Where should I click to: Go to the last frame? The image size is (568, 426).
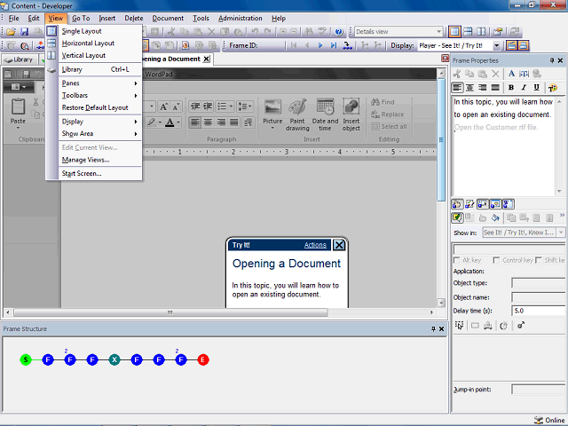(334, 45)
